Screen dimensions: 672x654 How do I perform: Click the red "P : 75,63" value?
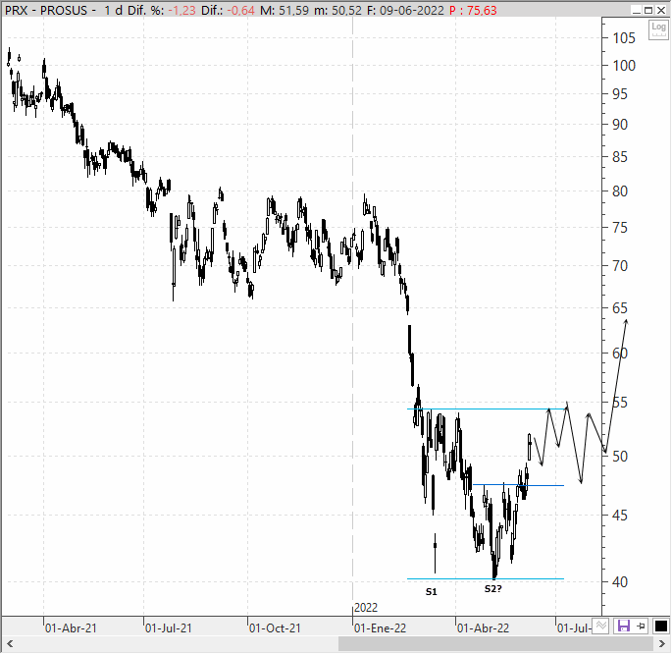(x=473, y=10)
